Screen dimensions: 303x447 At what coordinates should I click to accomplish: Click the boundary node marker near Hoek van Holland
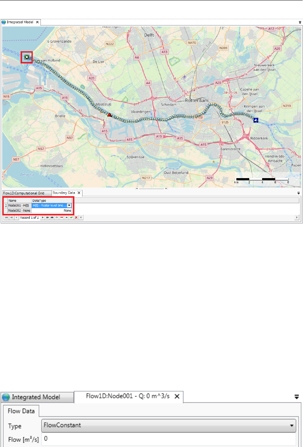27,57
